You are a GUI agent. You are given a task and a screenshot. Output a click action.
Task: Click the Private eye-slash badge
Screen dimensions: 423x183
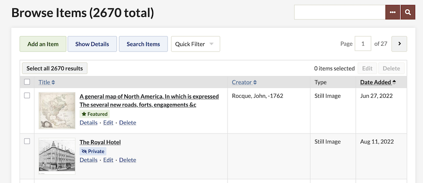tap(93, 151)
